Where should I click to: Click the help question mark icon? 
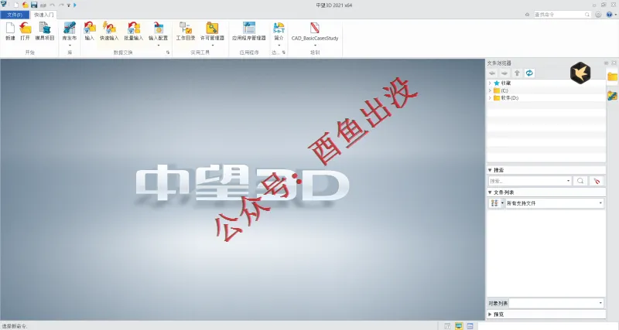click(x=609, y=15)
